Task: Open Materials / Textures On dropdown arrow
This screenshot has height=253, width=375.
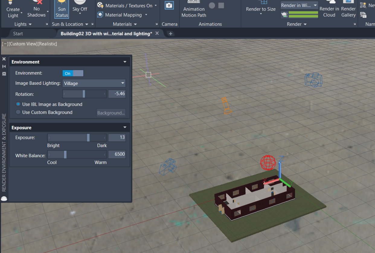Action: point(155,5)
